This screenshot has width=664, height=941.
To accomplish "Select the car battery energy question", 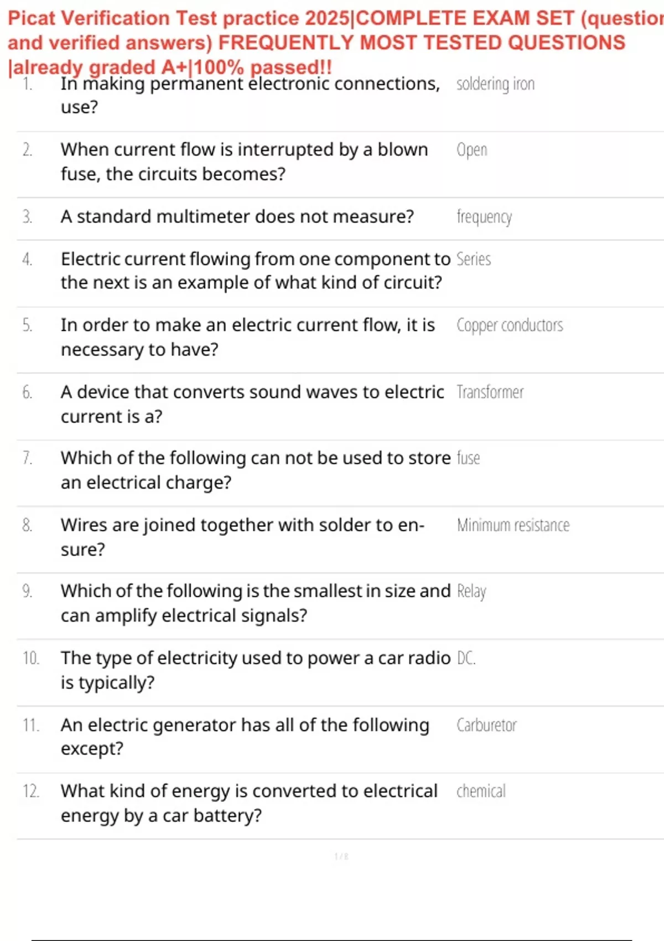I will click(x=249, y=803).
